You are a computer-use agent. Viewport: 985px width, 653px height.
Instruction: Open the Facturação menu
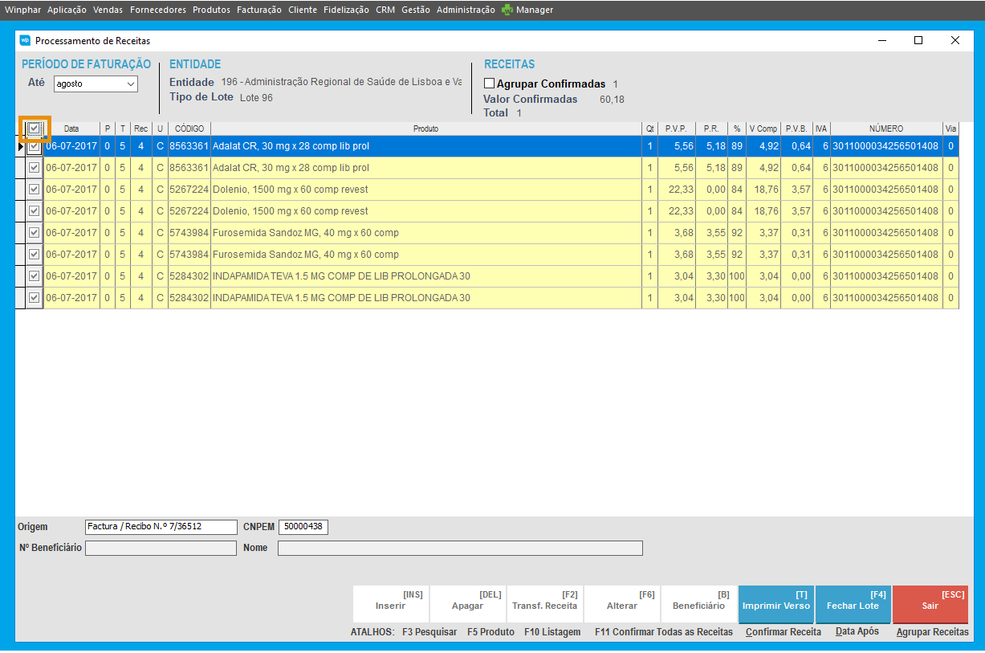258,10
